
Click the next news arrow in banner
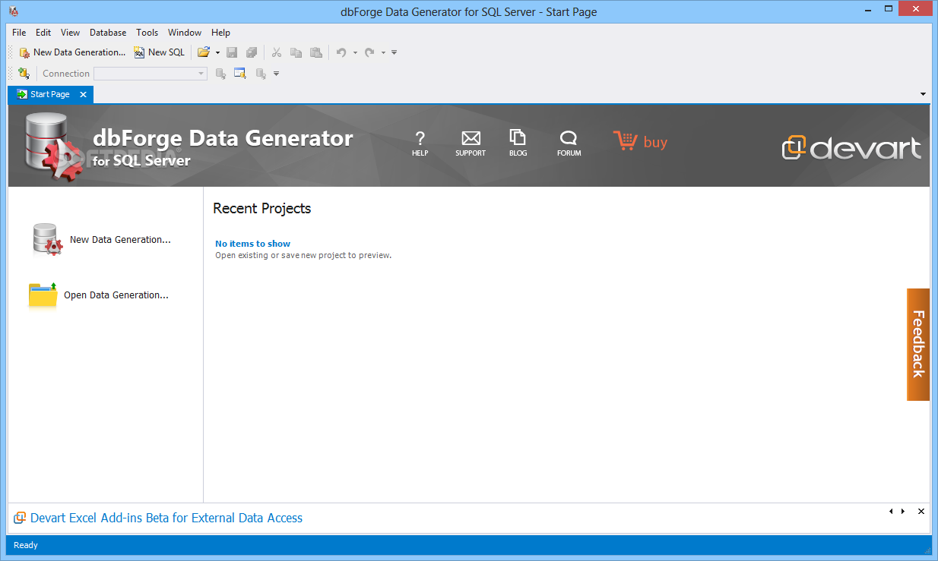coord(903,512)
